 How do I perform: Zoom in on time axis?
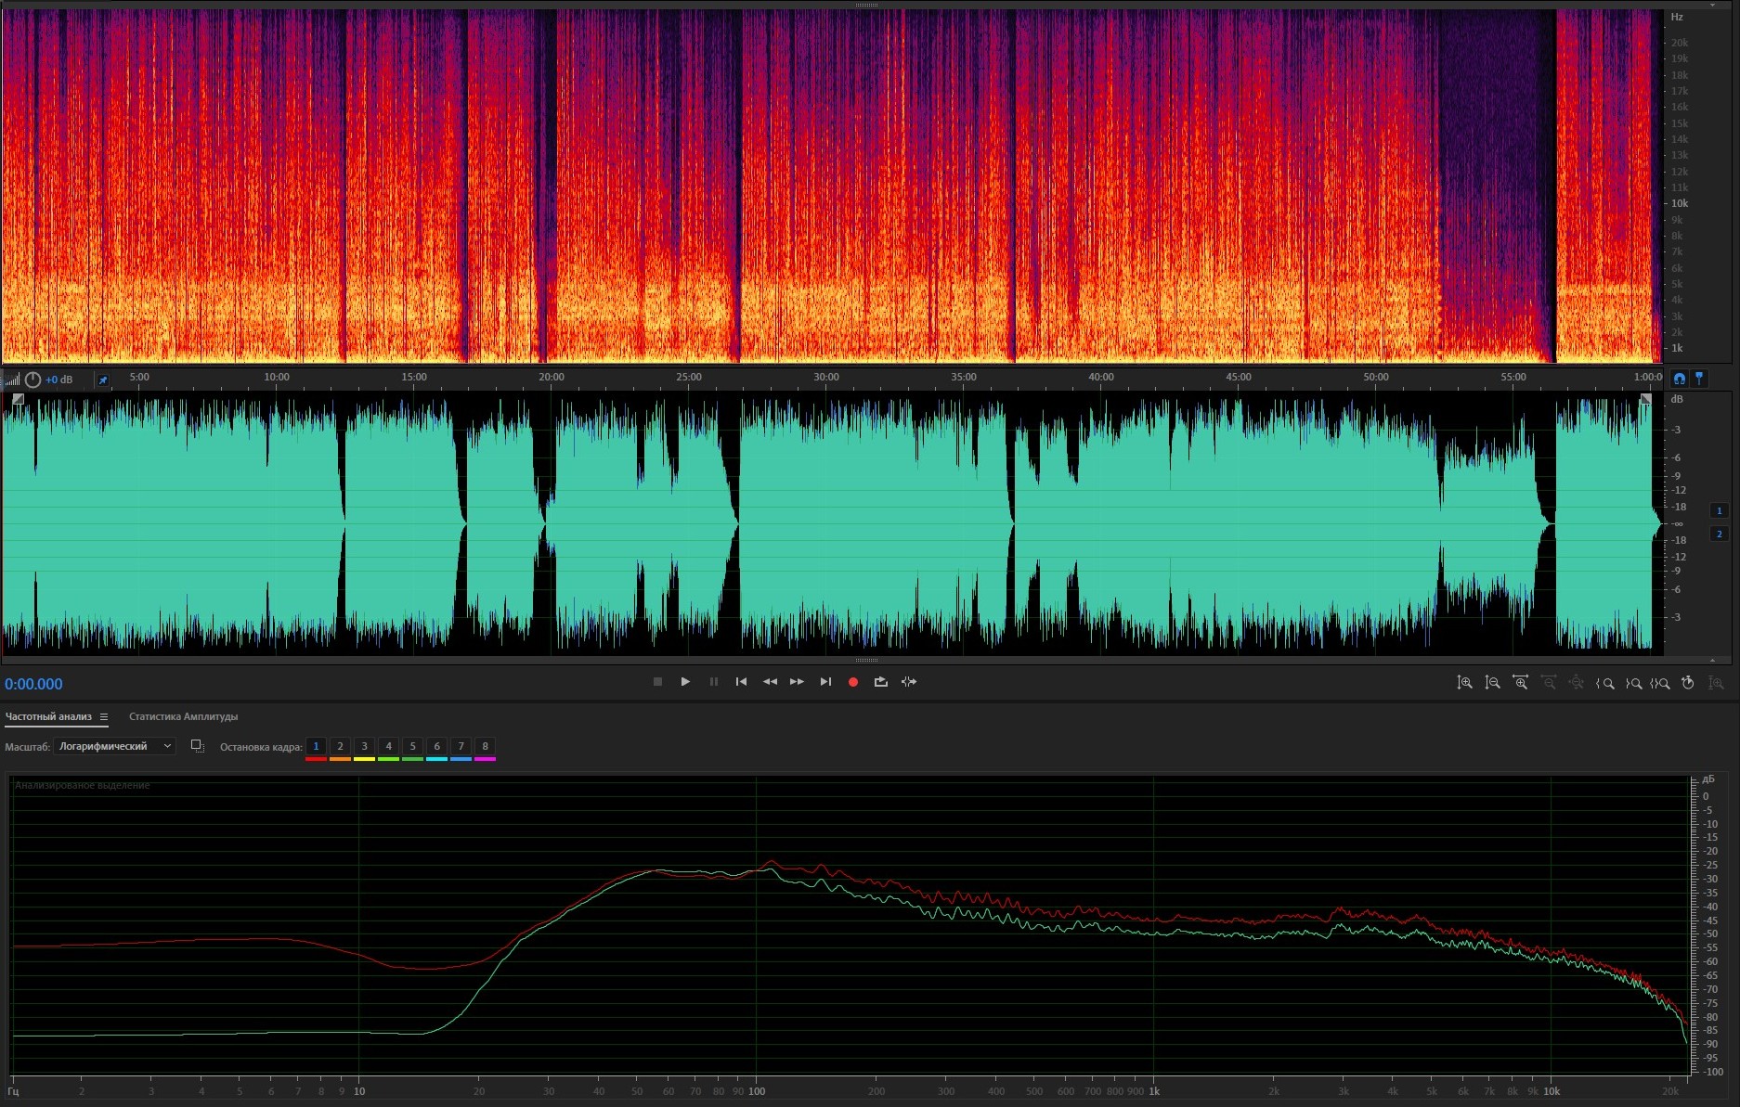click(x=1520, y=683)
